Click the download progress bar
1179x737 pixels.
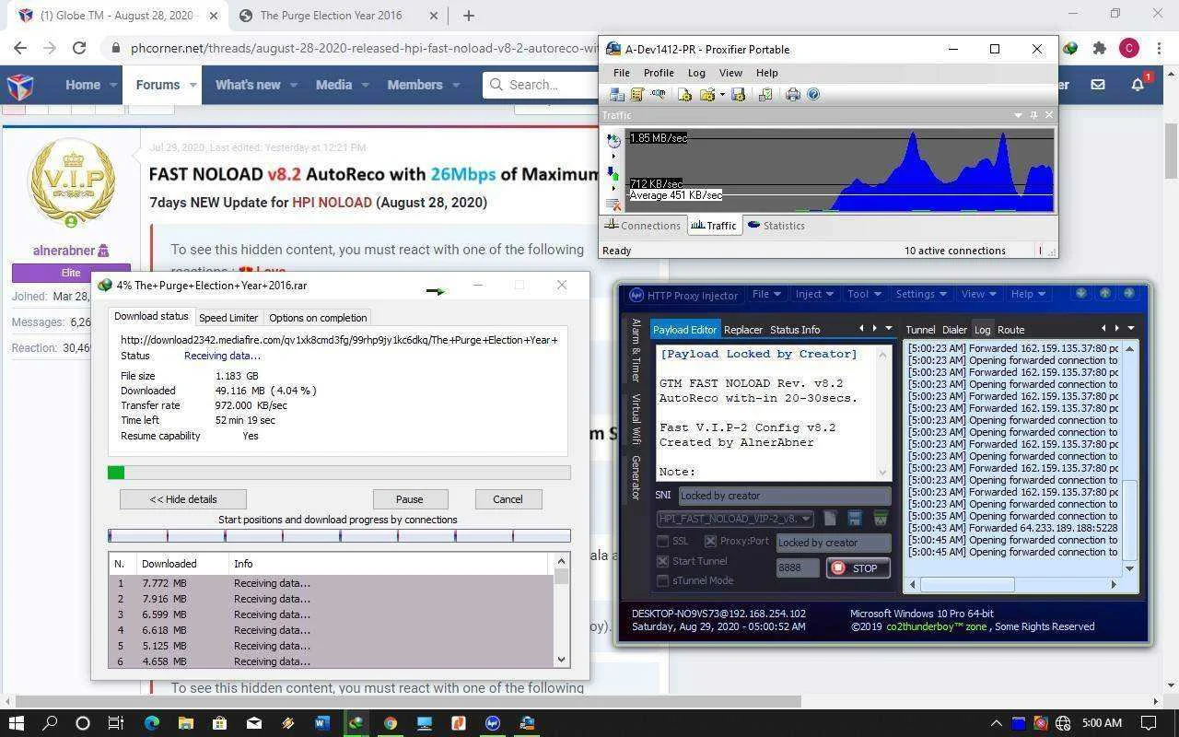[x=339, y=473]
